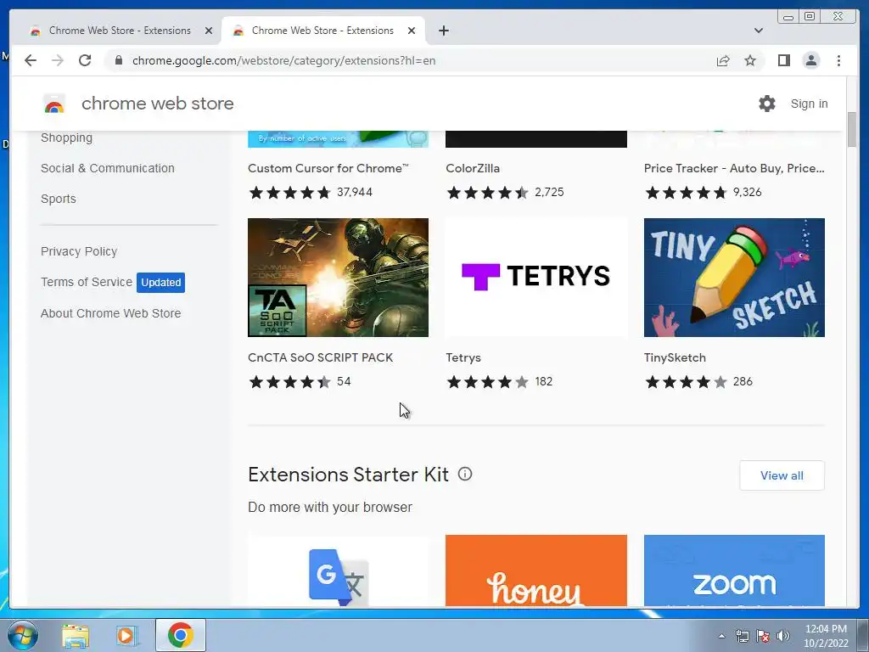869x652 pixels.
Task: Open Social & Communication category
Action: tap(108, 168)
